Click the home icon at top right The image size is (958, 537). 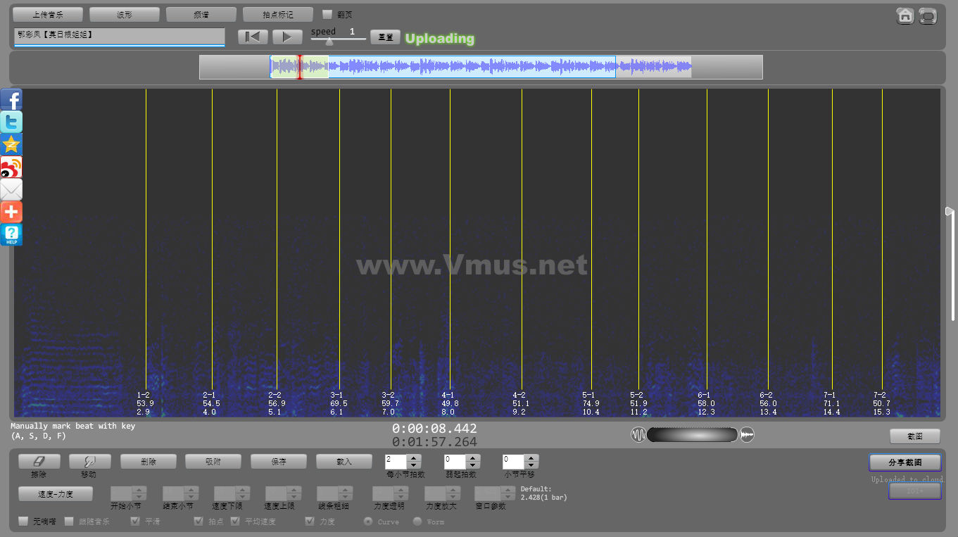905,15
